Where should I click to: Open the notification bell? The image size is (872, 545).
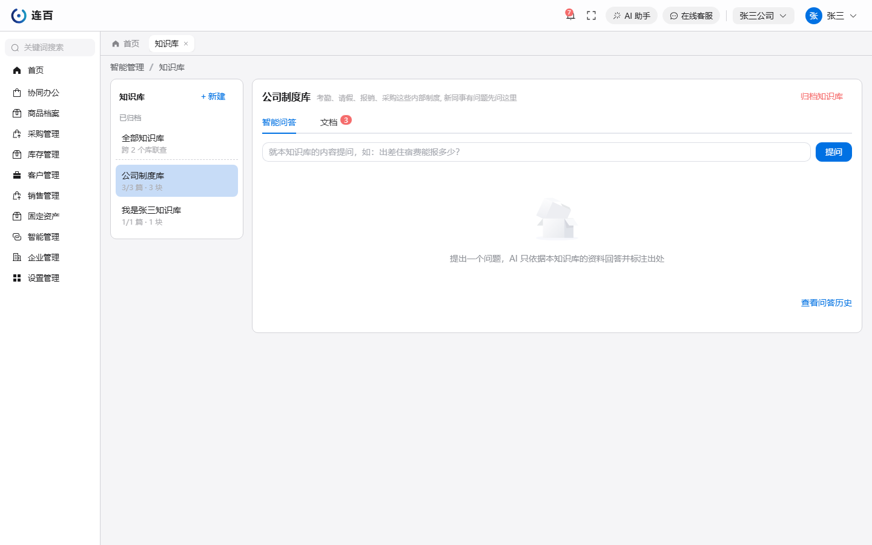point(570,15)
